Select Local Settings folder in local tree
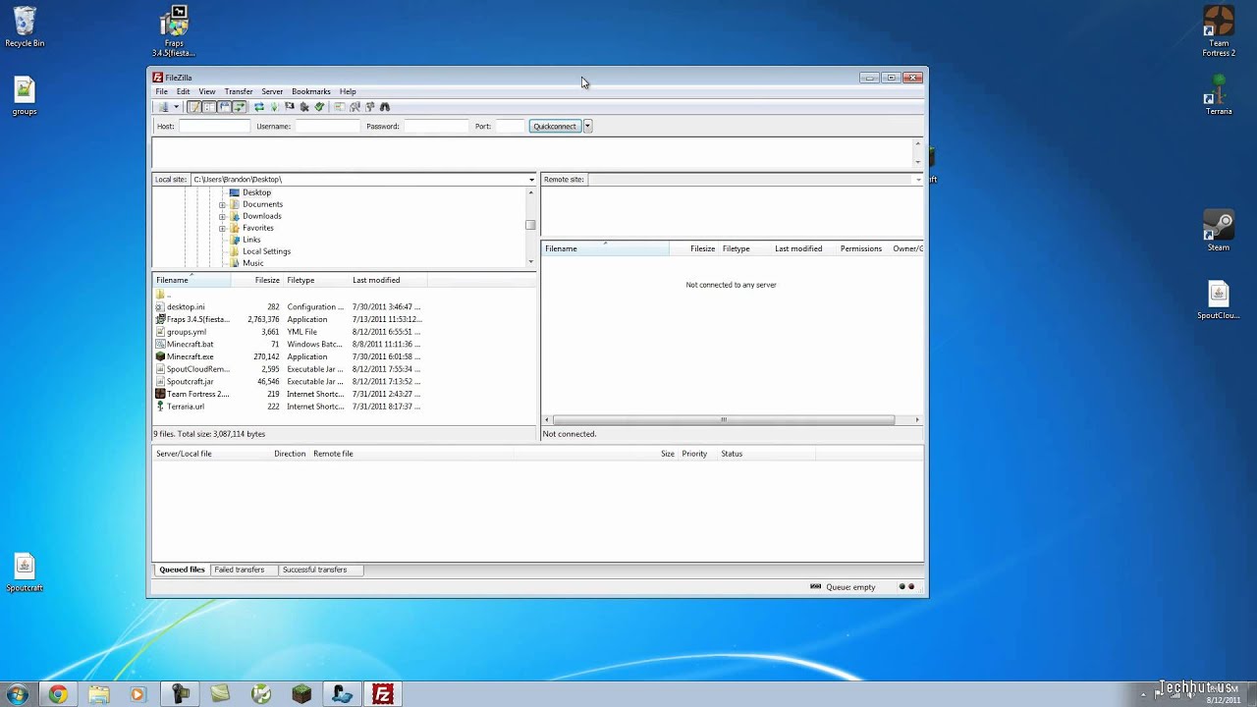1257x707 pixels. 266,251
